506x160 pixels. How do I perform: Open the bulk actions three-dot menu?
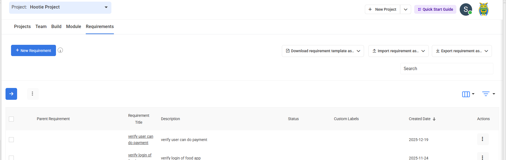point(33,94)
